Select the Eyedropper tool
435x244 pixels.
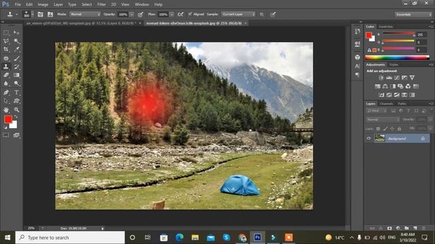click(16, 49)
